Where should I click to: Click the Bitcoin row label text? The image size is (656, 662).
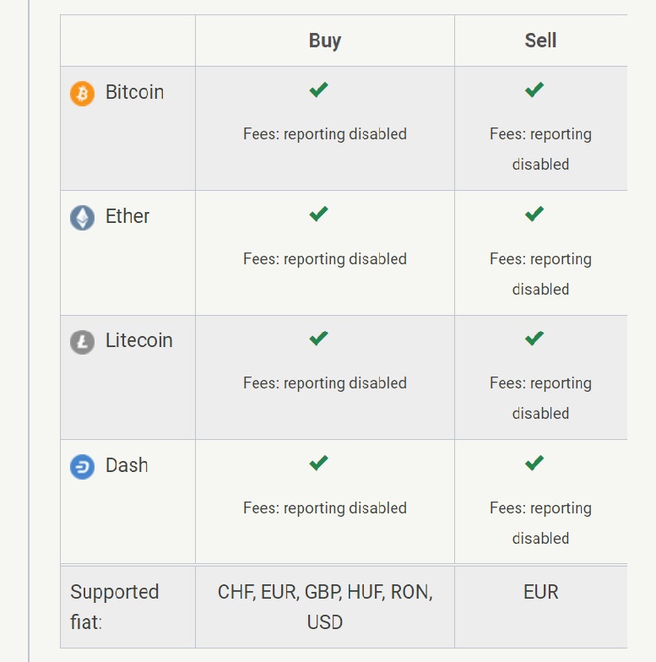click(x=135, y=92)
